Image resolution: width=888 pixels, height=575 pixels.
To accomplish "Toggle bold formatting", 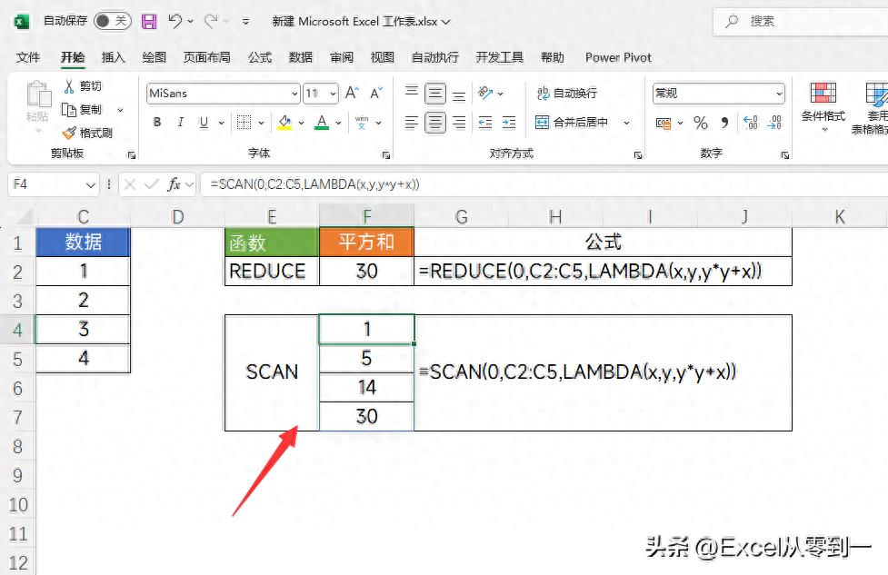I will click(157, 122).
